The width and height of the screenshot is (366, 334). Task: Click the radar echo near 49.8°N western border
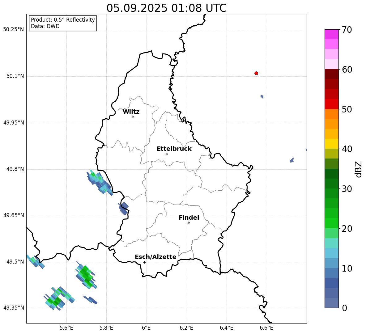point(100,183)
